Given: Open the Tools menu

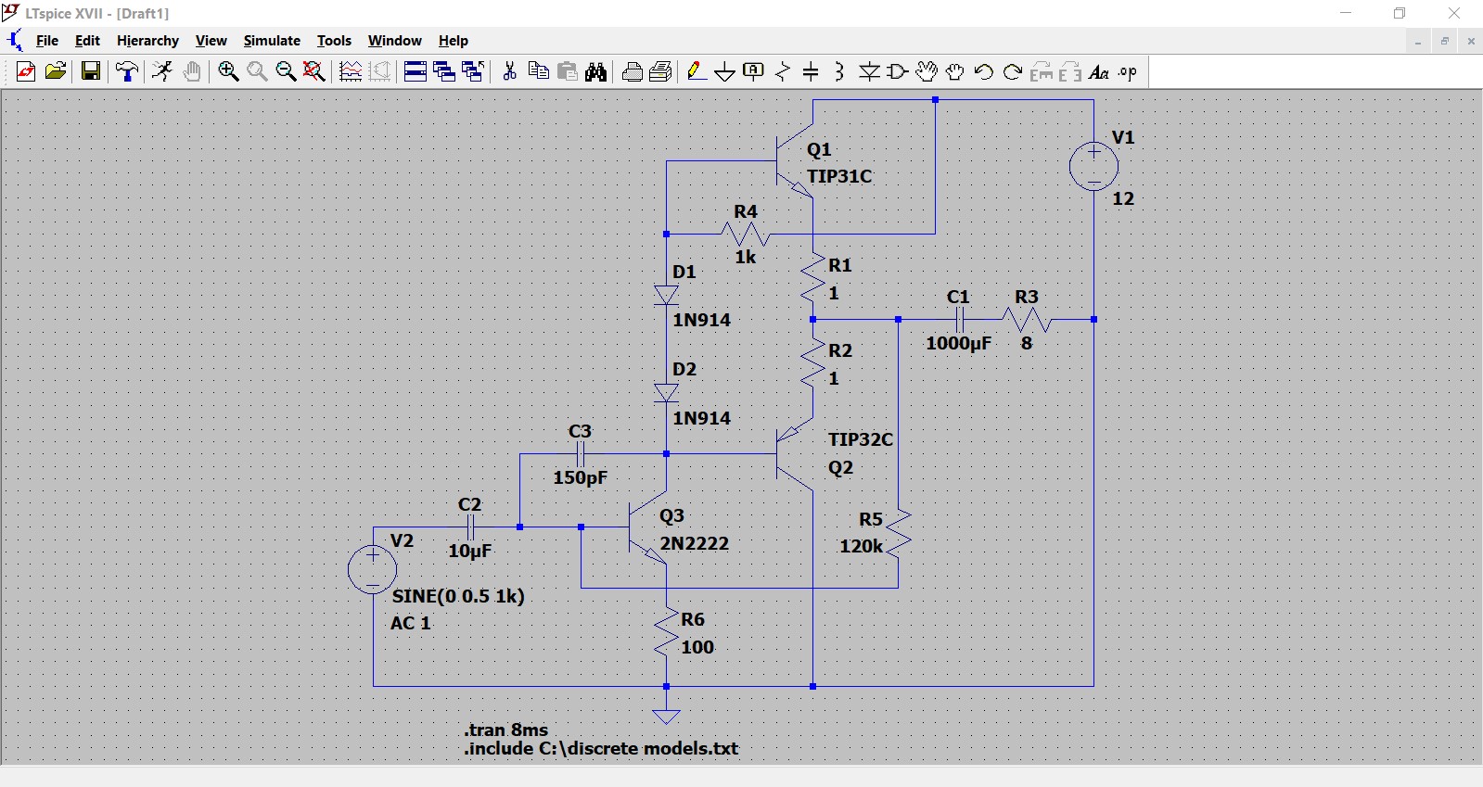Looking at the screenshot, I should [x=334, y=41].
